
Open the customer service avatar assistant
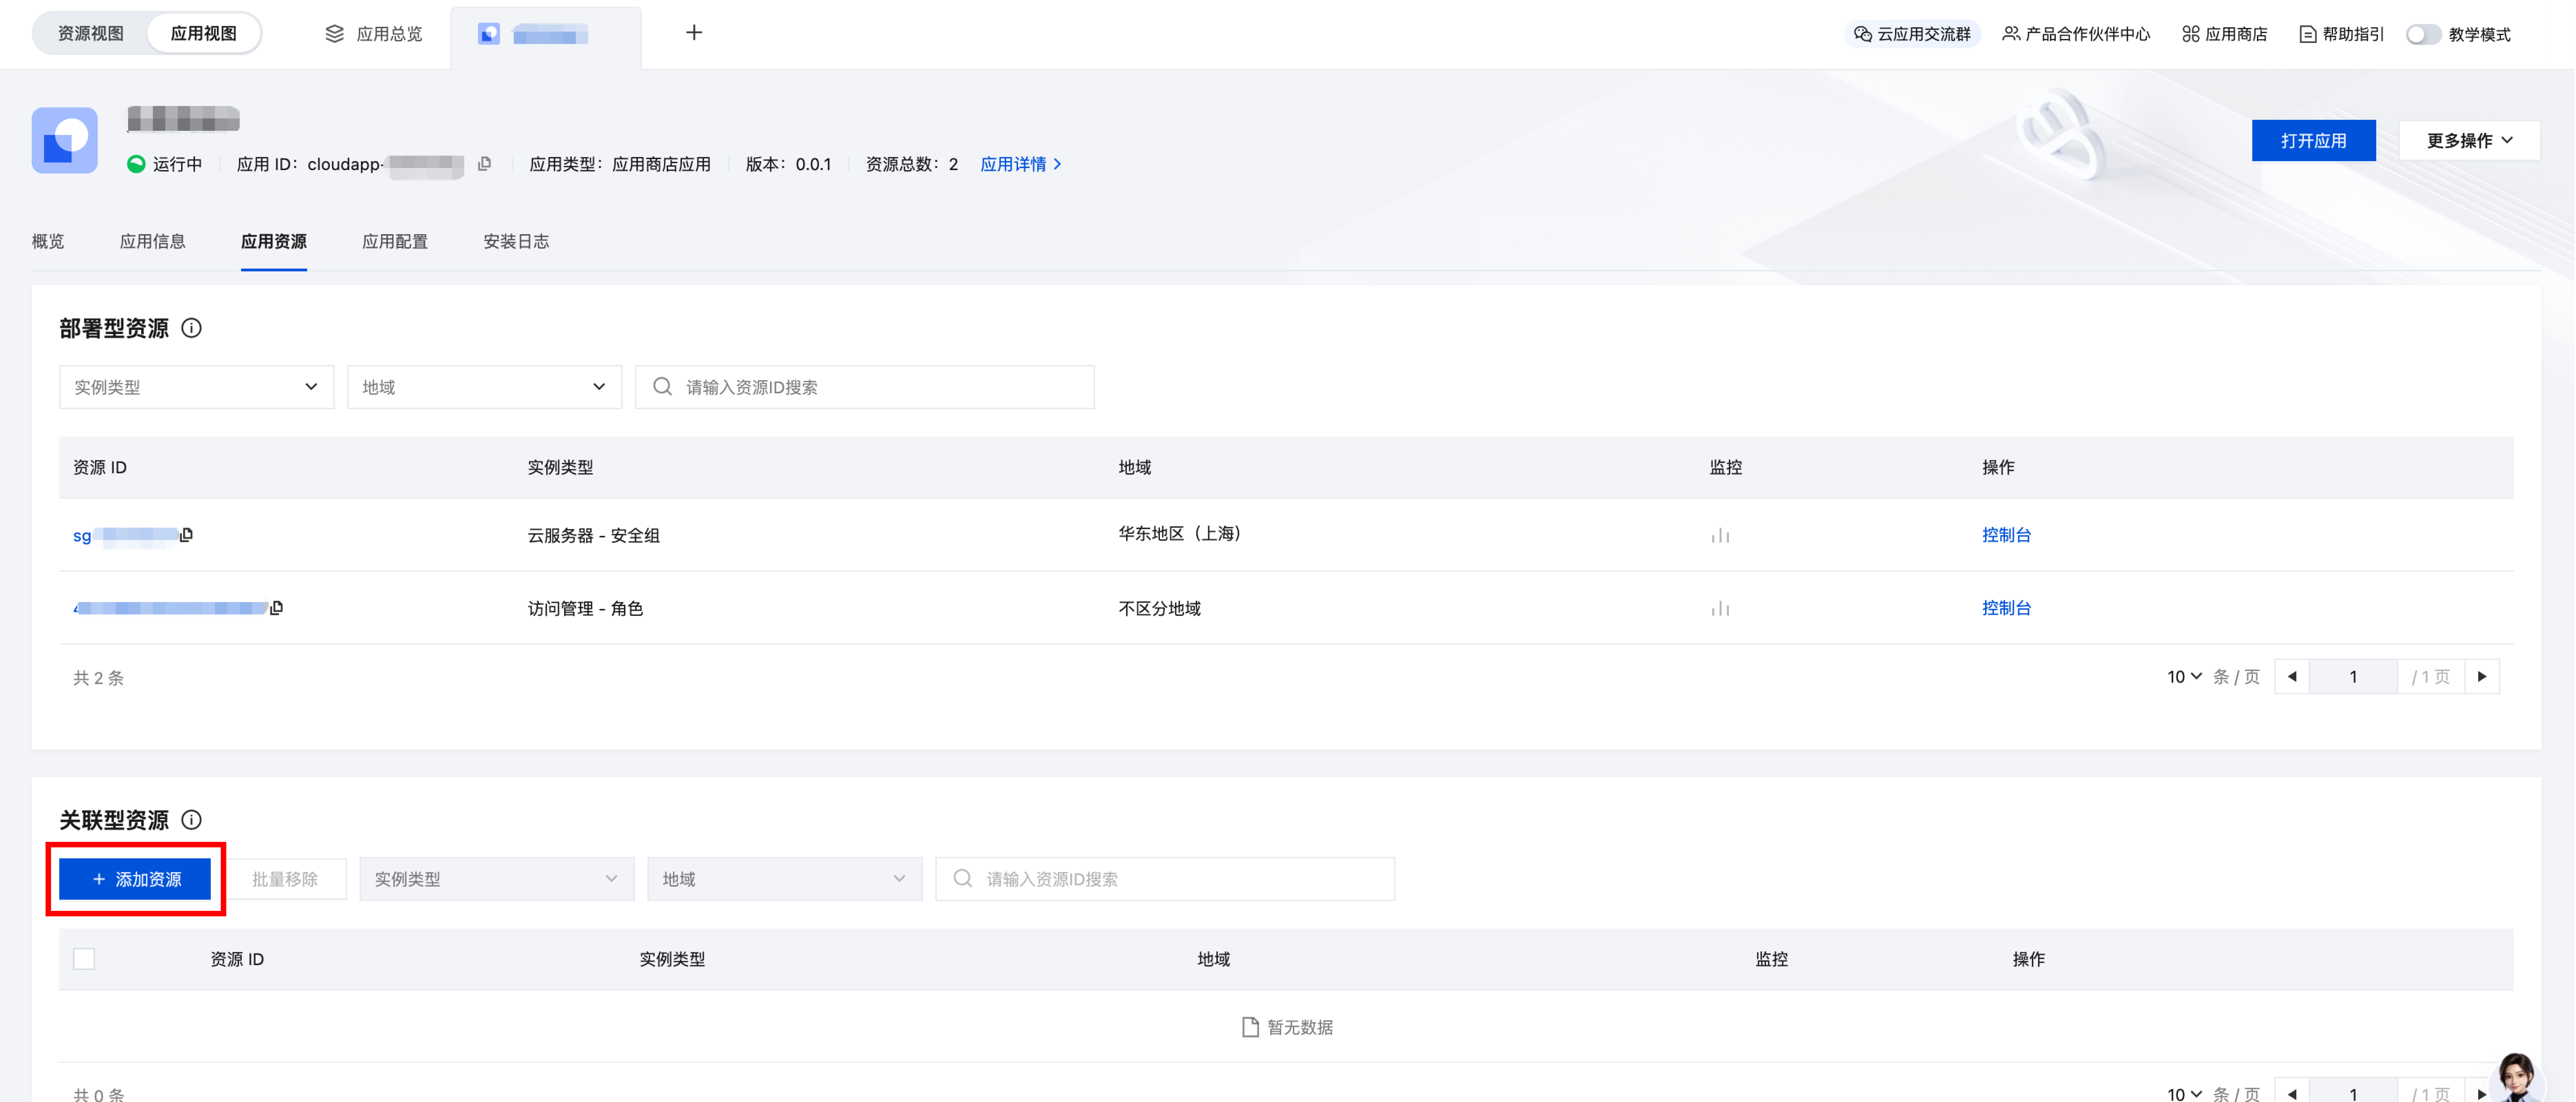pos(2516,1078)
